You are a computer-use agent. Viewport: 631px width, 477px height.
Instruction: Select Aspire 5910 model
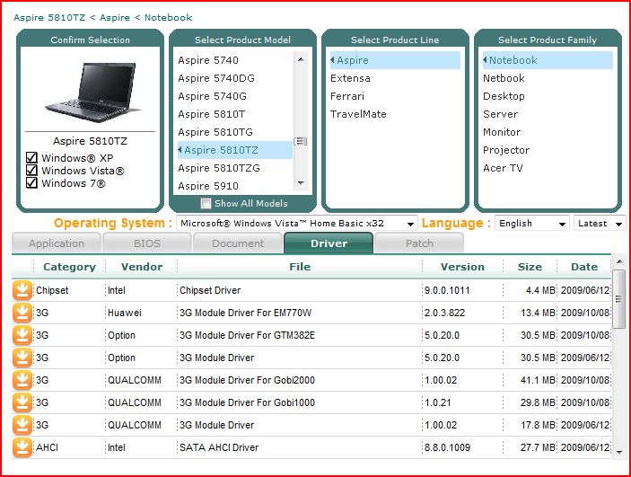click(235, 185)
